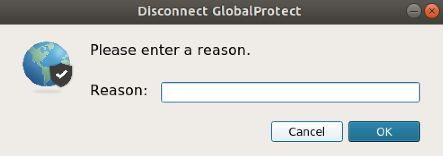Hit the Cancel button beside OK
443x156 pixels.
pyautogui.click(x=307, y=131)
